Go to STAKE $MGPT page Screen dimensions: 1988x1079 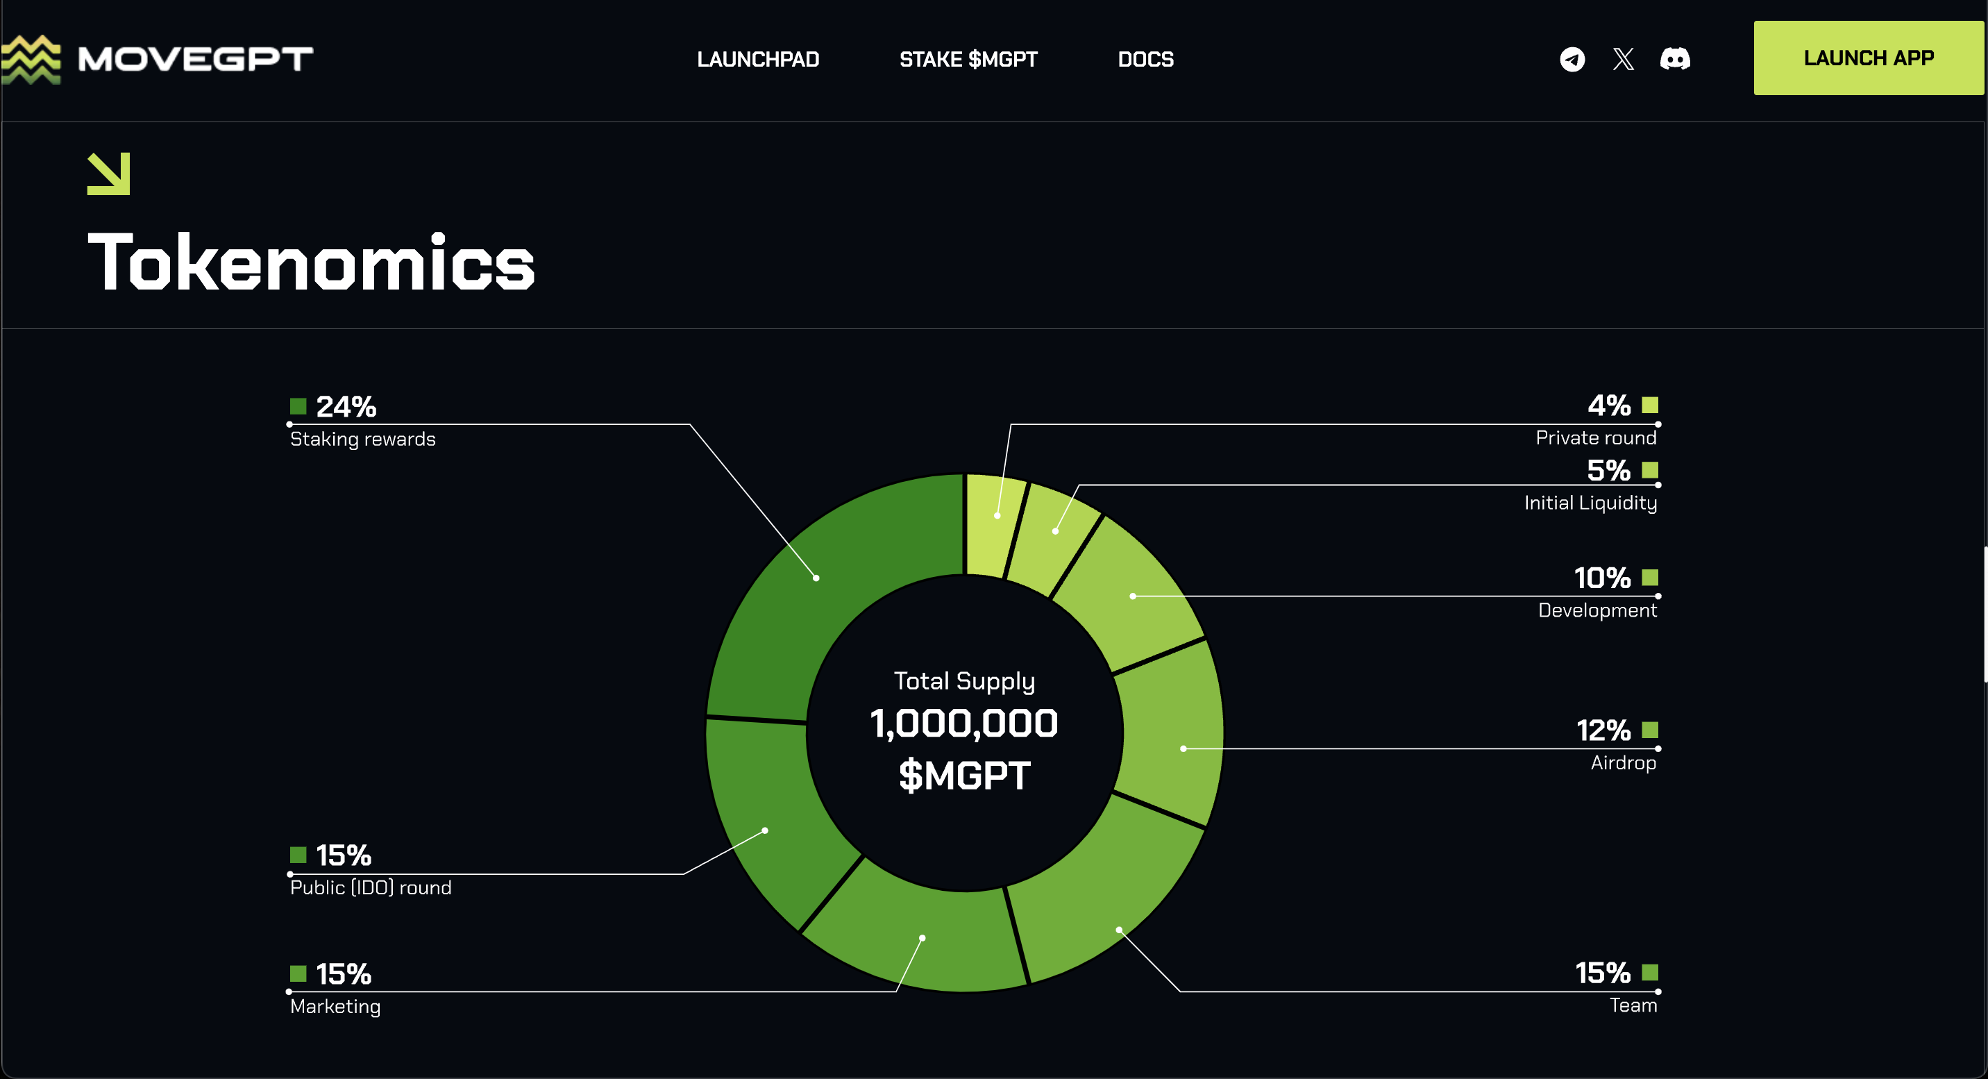pyautogui.click(x=968, y=60)
